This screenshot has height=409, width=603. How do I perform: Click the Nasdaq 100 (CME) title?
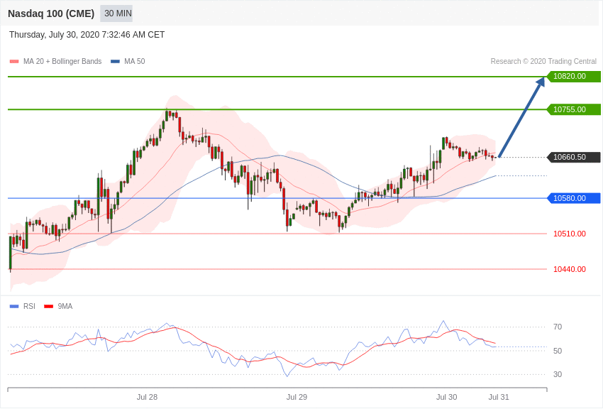coord(51,13)
